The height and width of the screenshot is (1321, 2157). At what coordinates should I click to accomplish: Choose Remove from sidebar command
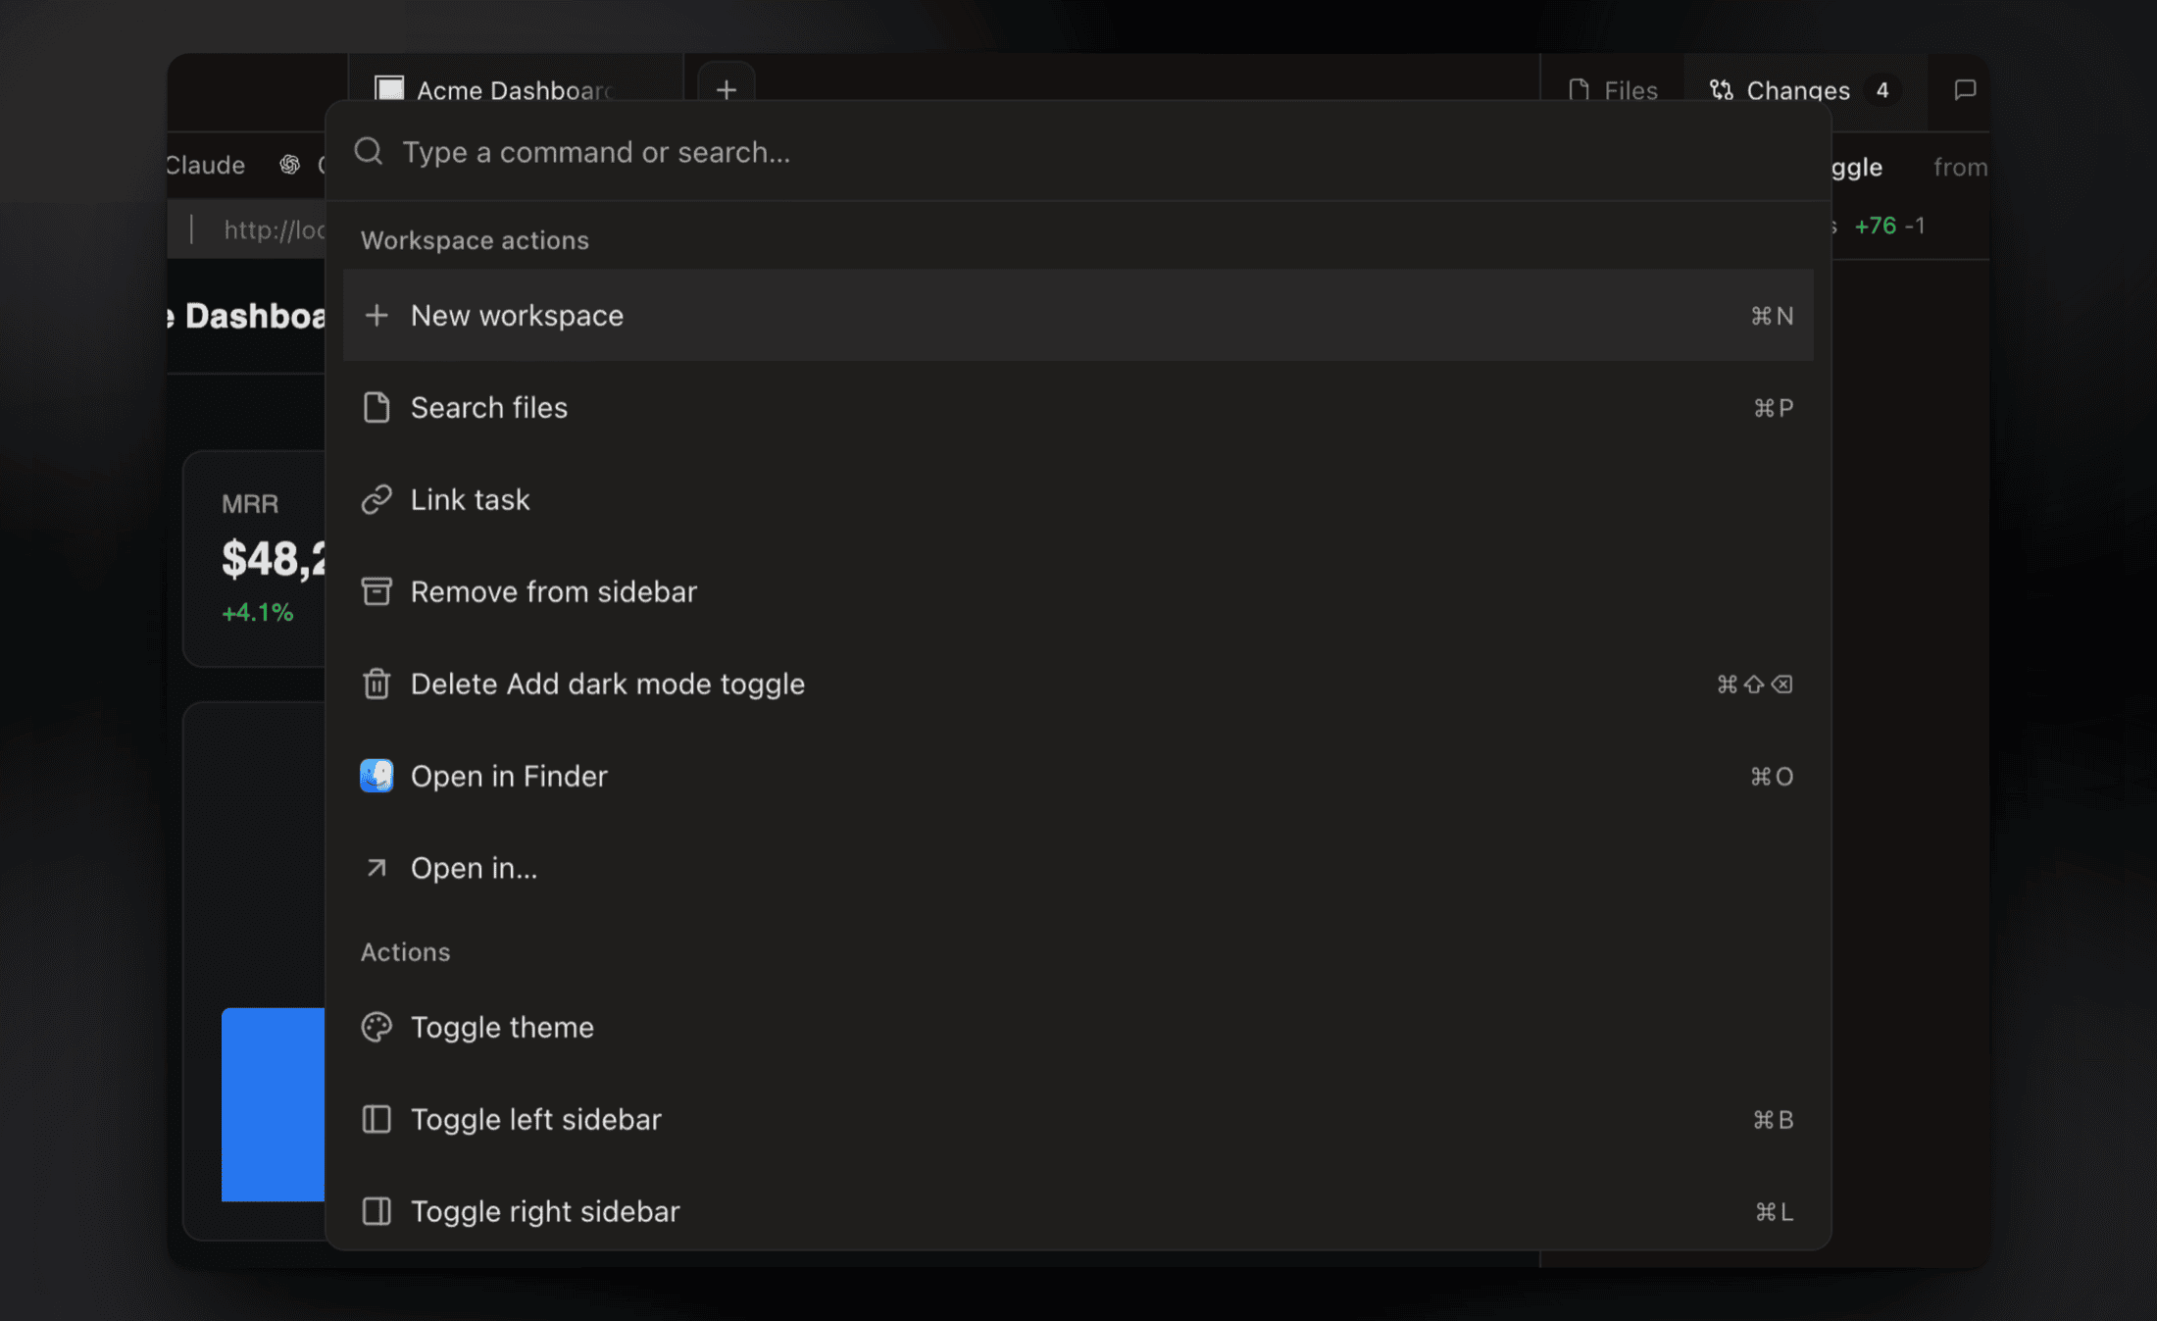tap(1078, 592)
